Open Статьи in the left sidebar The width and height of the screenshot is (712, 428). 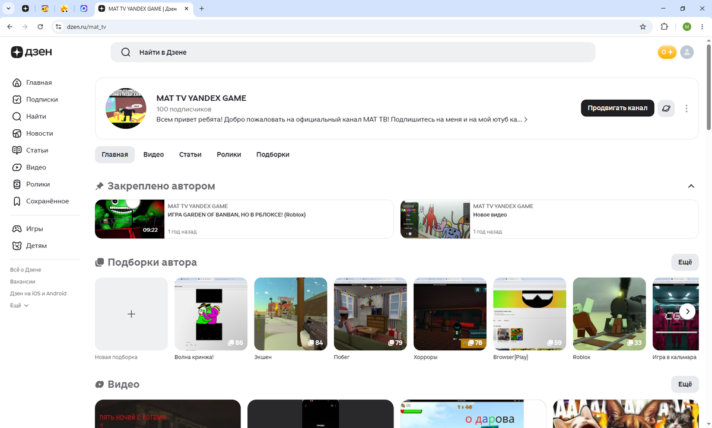click(x=30, y=150)
